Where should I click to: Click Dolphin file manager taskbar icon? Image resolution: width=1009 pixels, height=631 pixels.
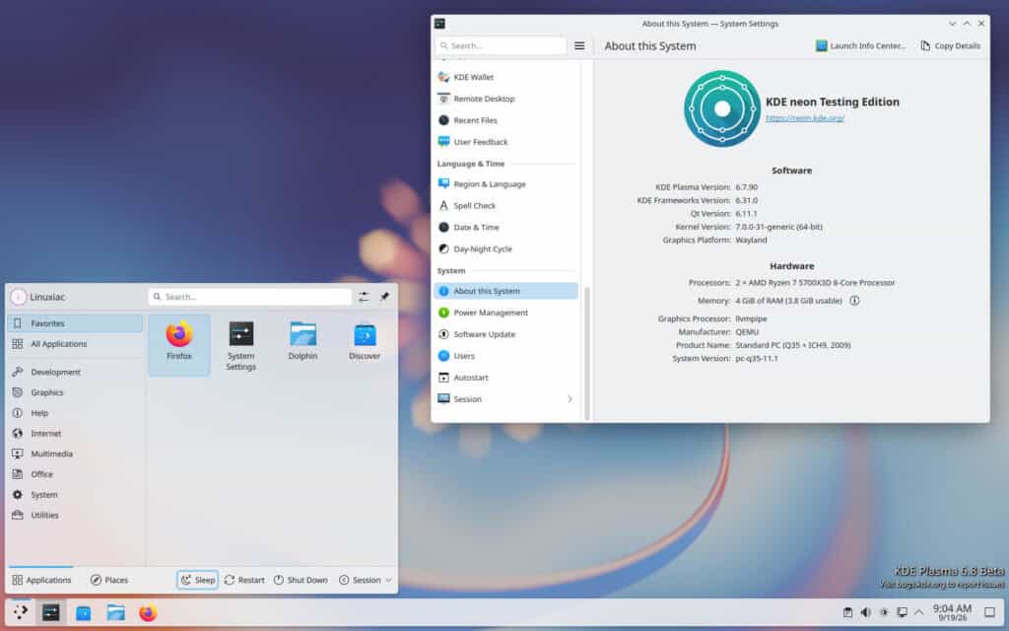coord(116,612)
